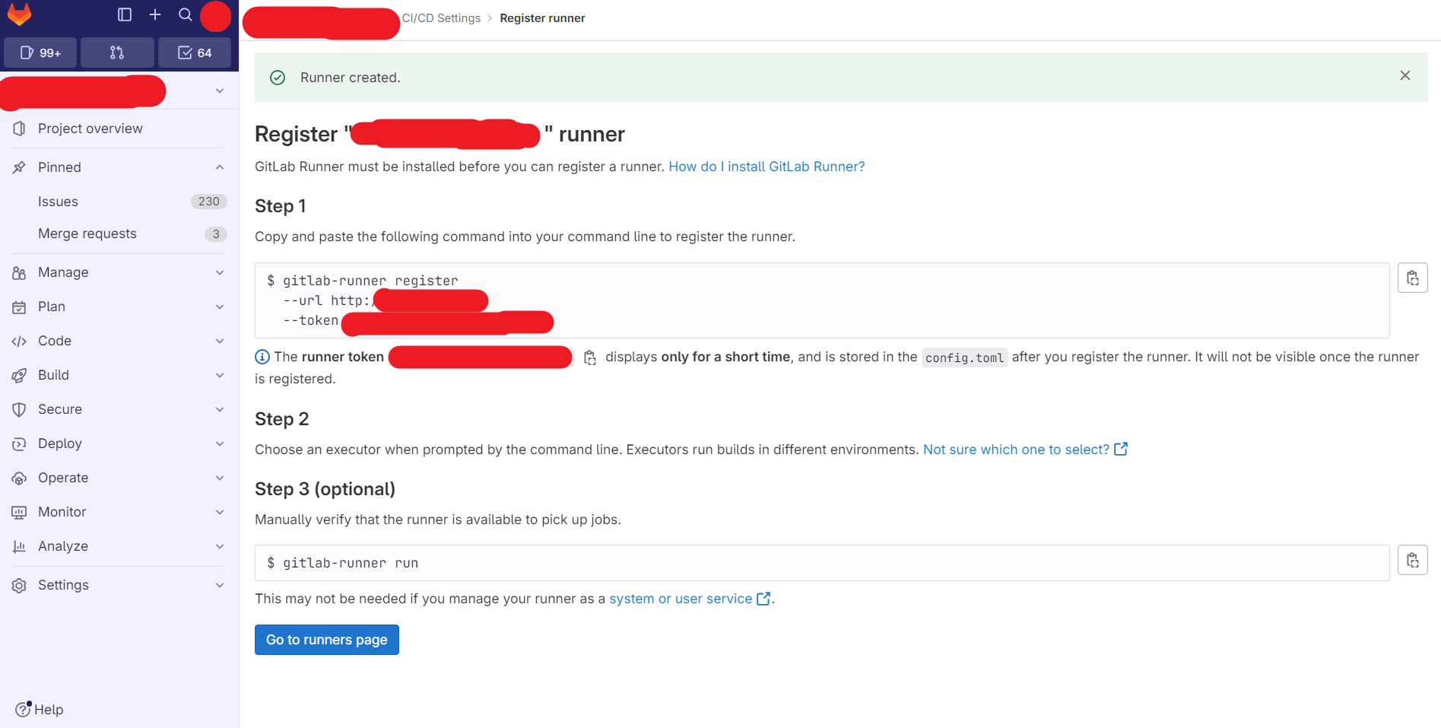
Task: Expand the Analyze menu chevron
Action: coord(219,546)
